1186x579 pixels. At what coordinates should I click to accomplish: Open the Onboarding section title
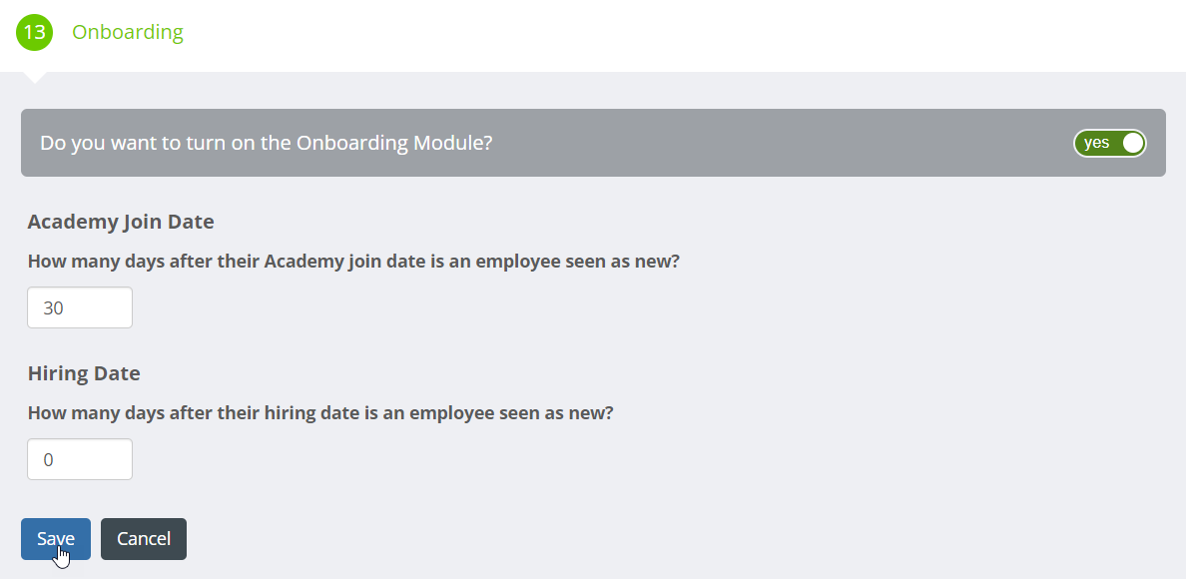click(x=128, y=33)
